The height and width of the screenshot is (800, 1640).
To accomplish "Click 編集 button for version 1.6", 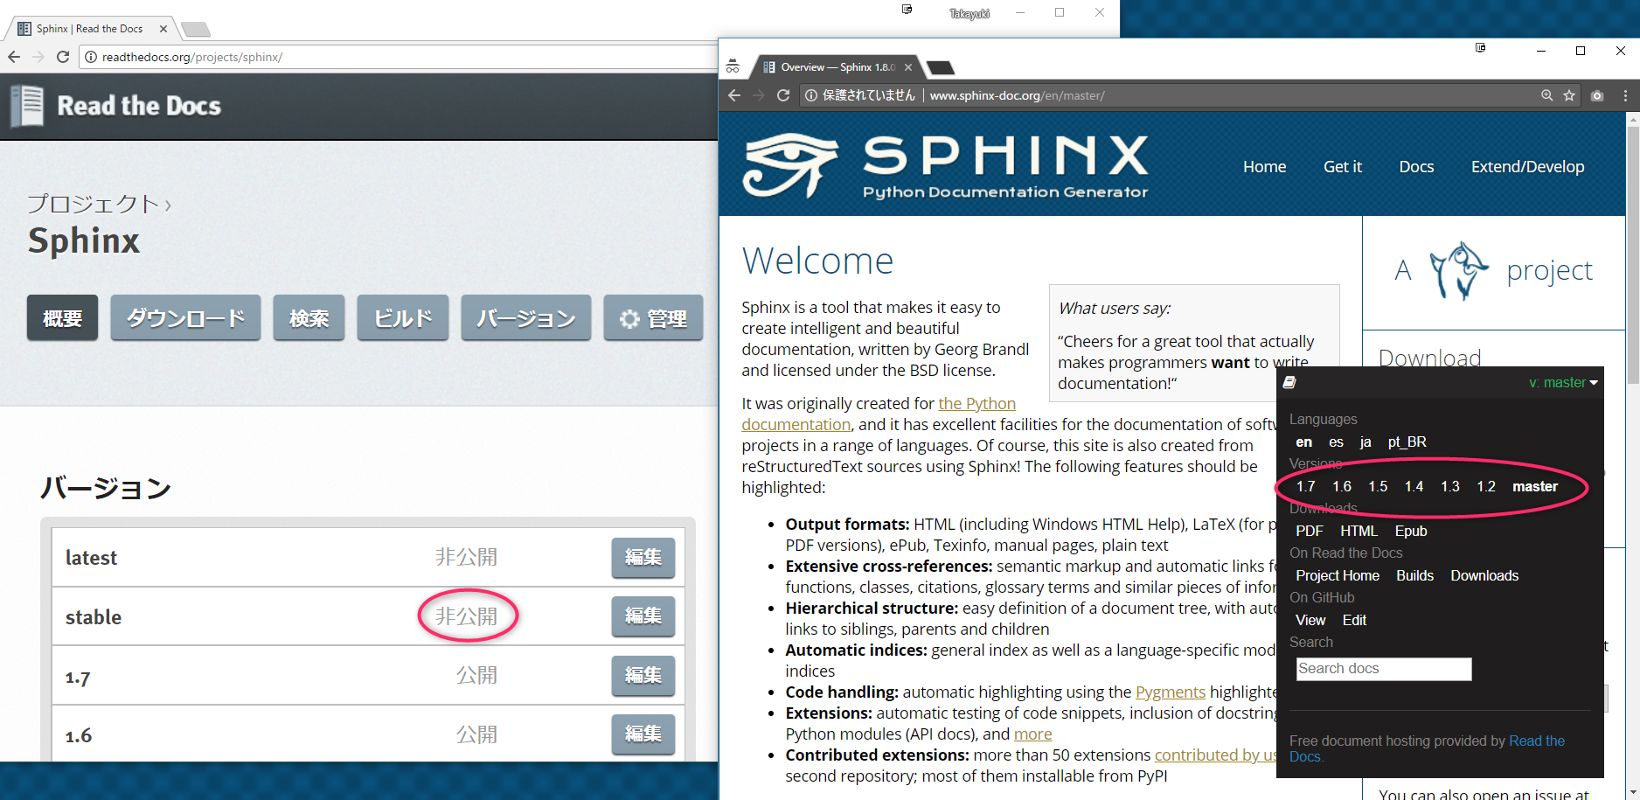I will click(x=643, y=734).
